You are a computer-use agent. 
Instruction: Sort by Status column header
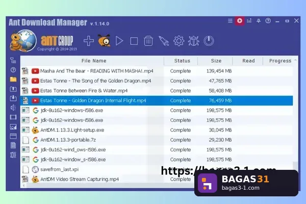pos(181,61)
